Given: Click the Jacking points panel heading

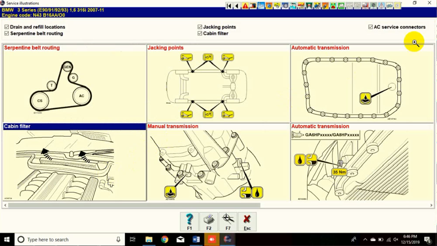Looking at the screenshot, I should pyautogui.click(x=166, y=48).
